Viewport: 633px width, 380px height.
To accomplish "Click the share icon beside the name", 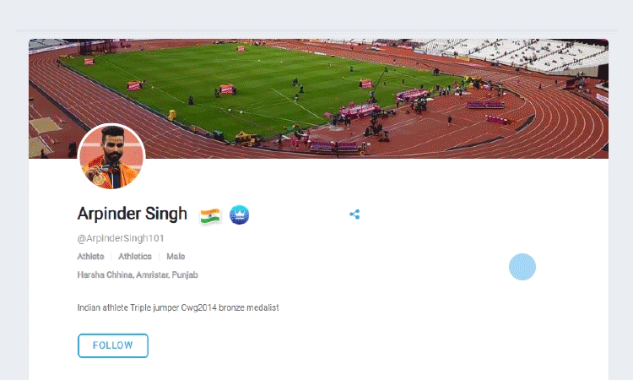I will (354, 214).
